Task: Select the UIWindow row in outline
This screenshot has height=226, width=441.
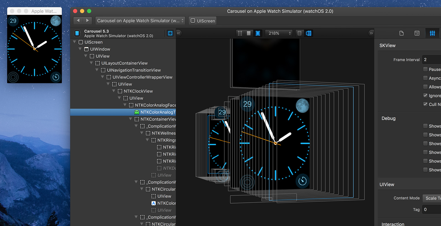Action: [123, 49]
